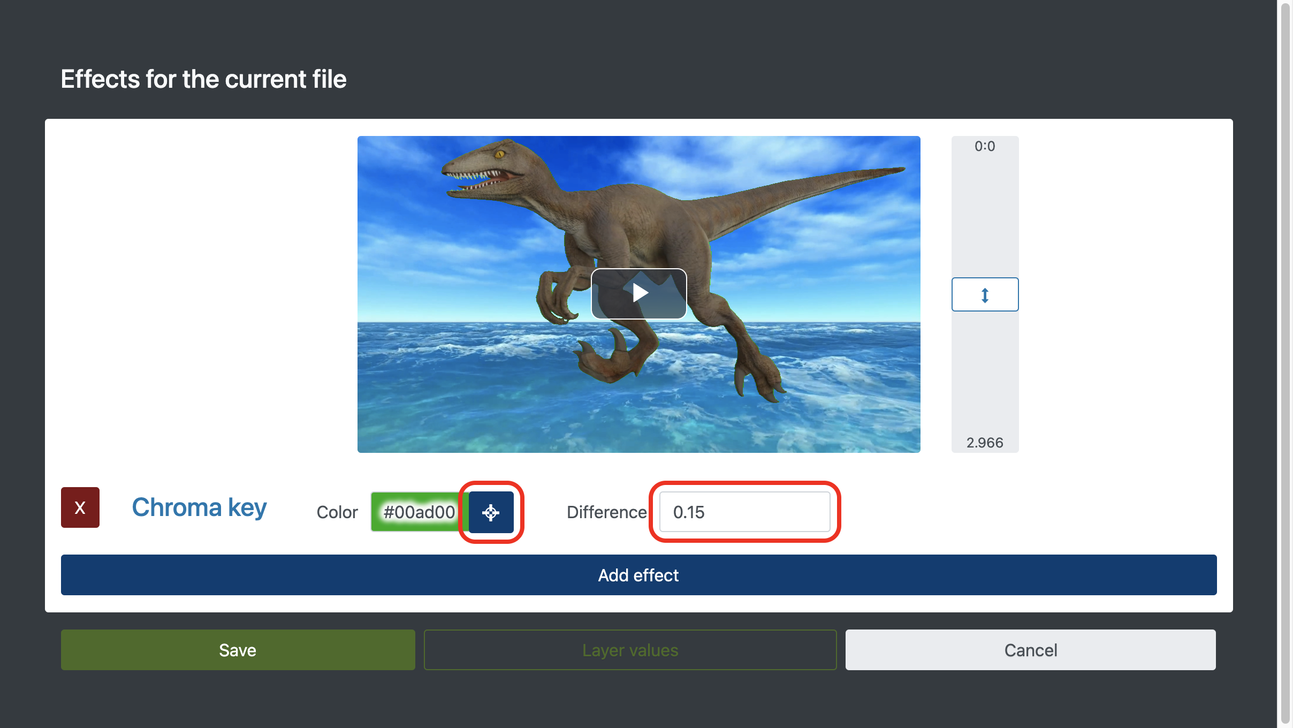The width and height of the screenshot is (1293, 728).
Task: Save the effects settings
Action: pyautogui.click(x=238, y=650)
